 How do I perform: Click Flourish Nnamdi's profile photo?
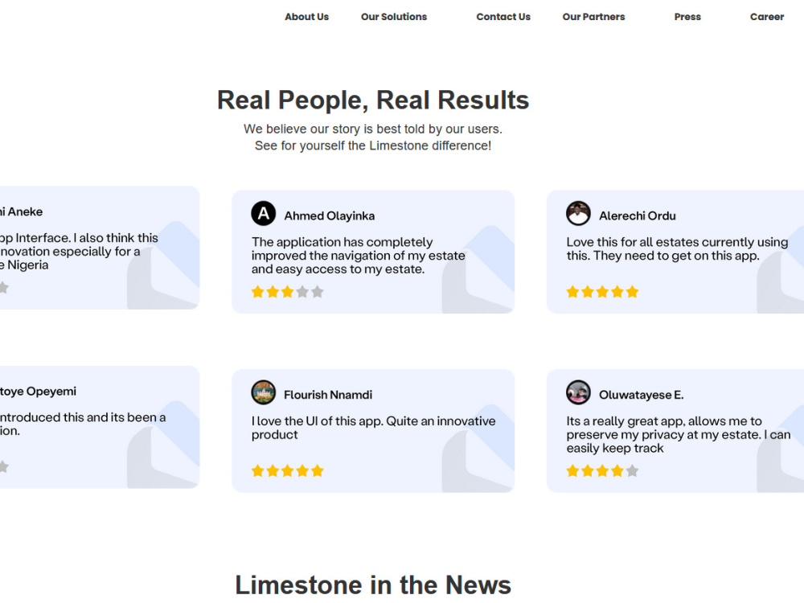264,392
